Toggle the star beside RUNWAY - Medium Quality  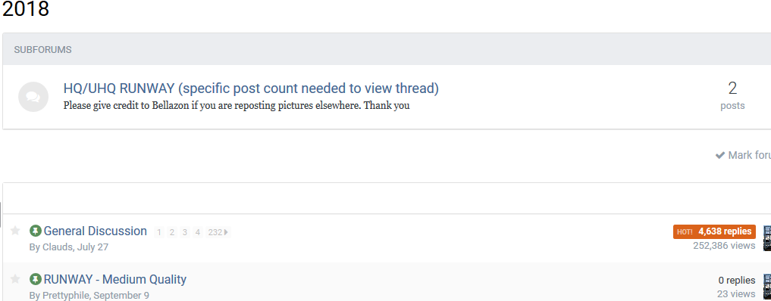15,279
